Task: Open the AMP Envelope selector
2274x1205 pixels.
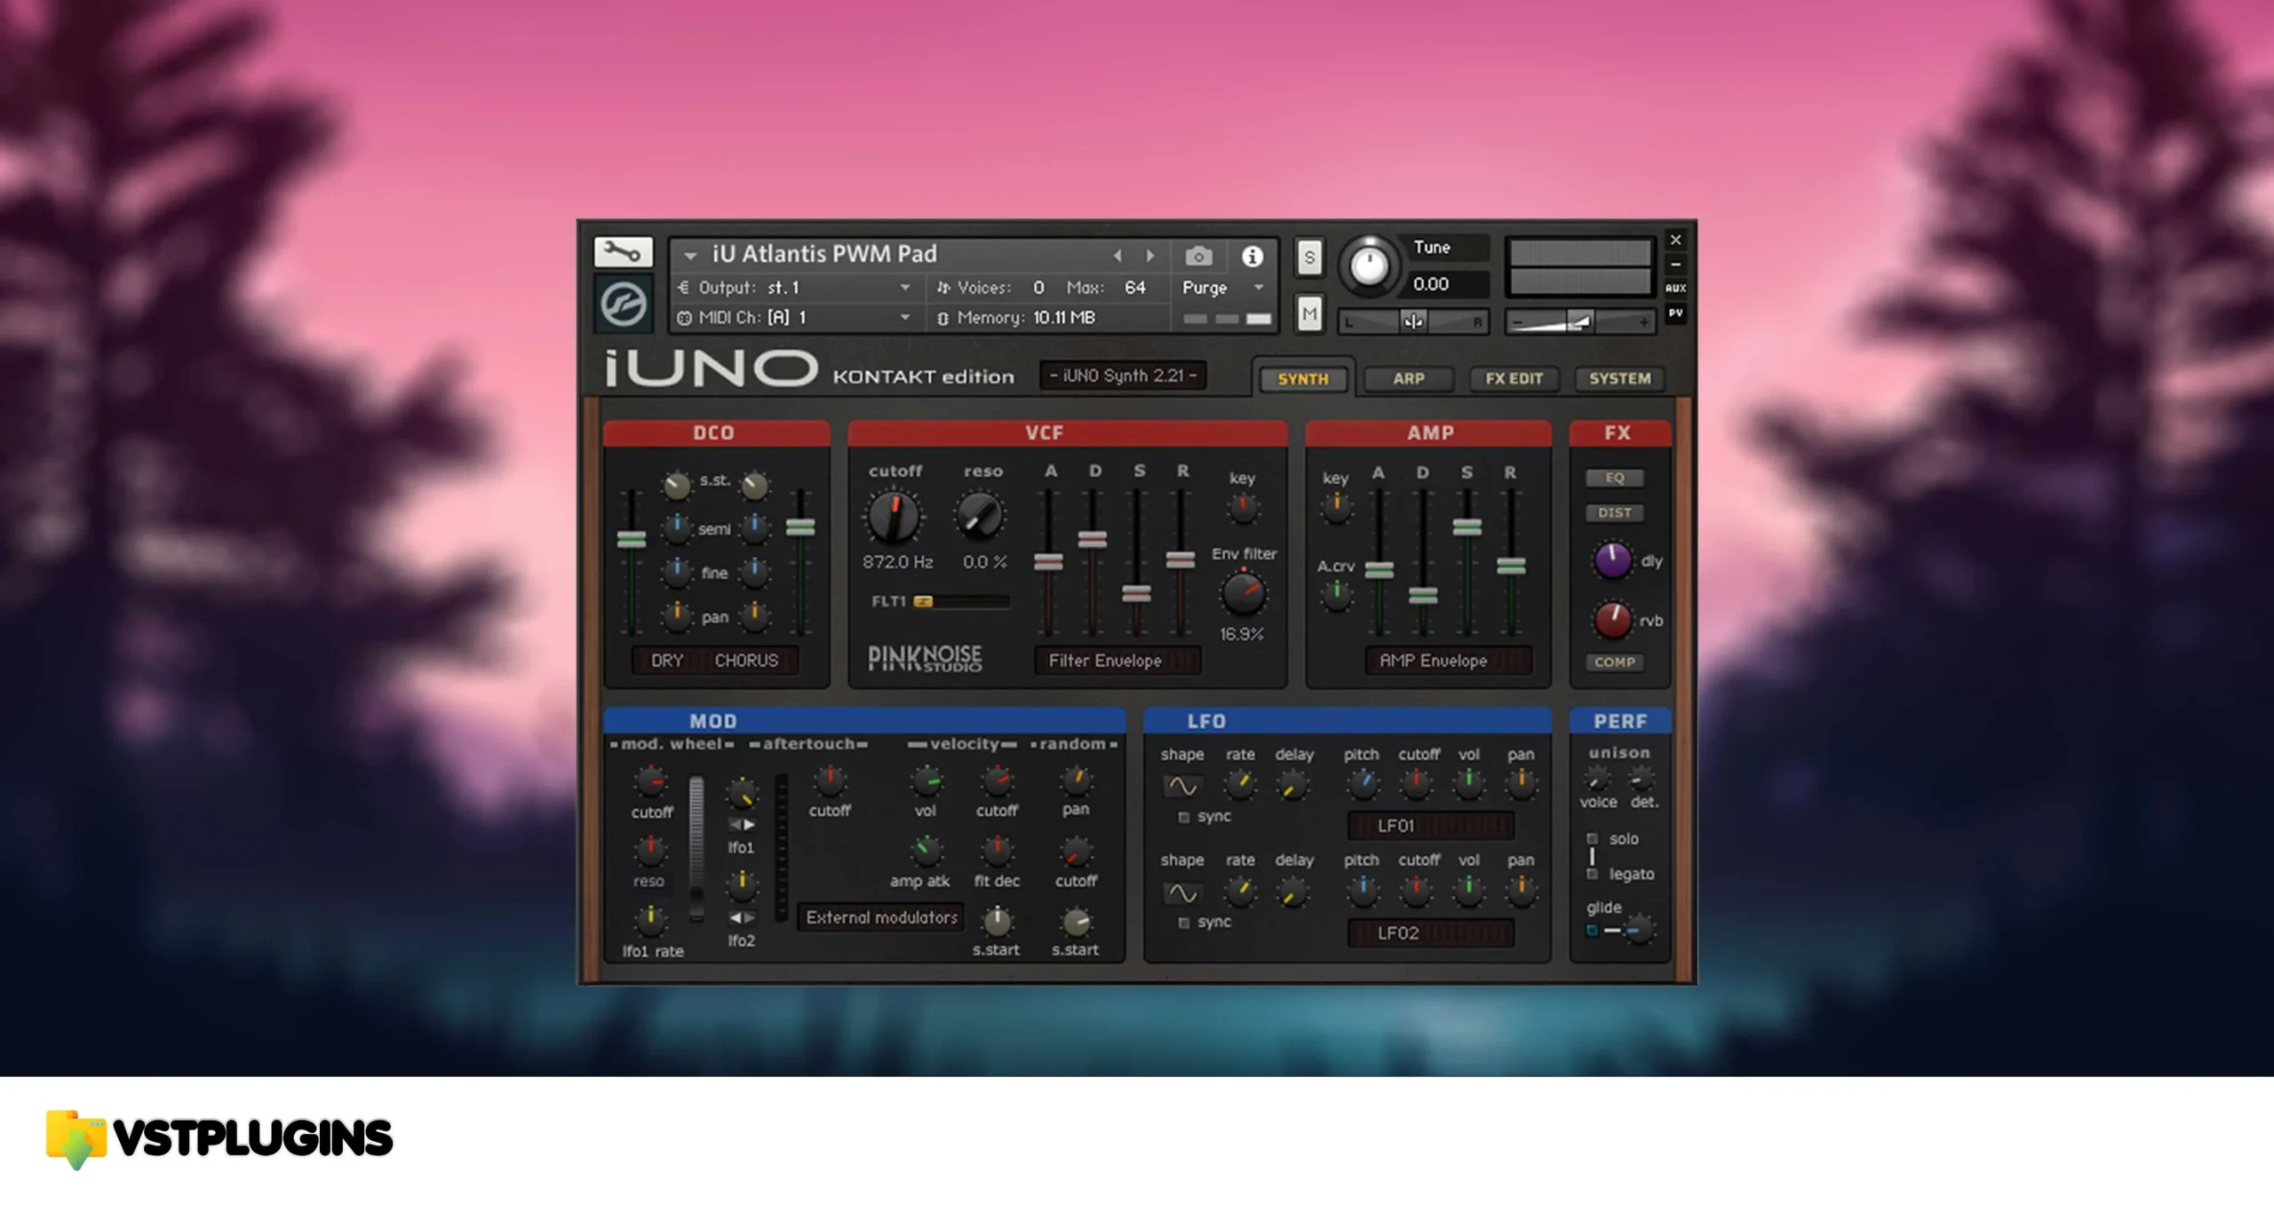Action: 1448,661
